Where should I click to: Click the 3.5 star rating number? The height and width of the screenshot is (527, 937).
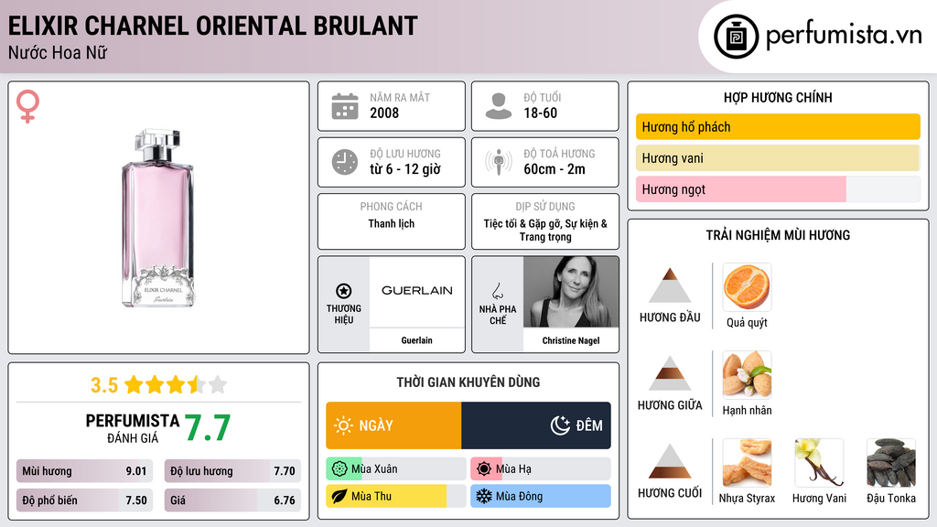(104, 385)
